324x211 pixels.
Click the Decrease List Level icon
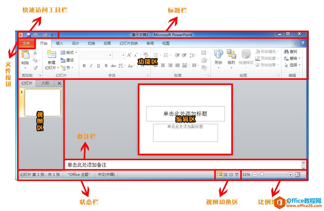click(177, 55)
